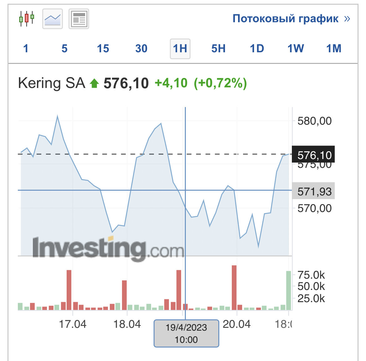Click the bold 576,10 price in header
This screenshot has width=366, height=361.
point(126,83)
